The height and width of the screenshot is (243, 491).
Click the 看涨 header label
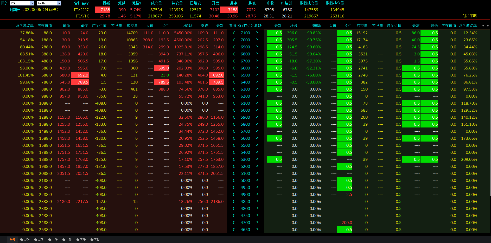pyautogui.click(x=232, y=25)
